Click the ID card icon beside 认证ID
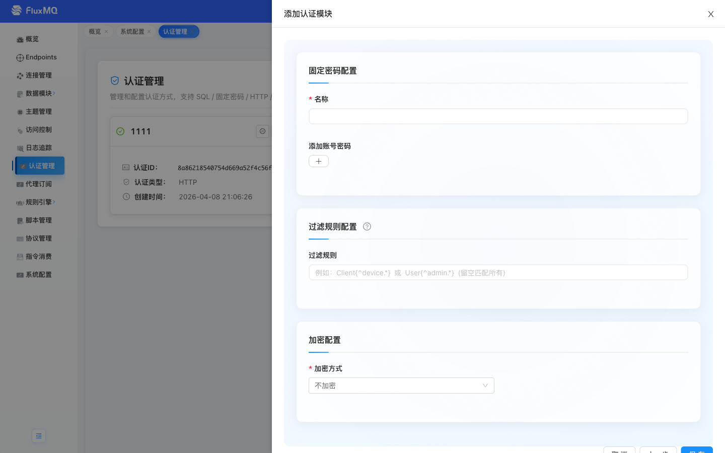 (x=126, y=167)
